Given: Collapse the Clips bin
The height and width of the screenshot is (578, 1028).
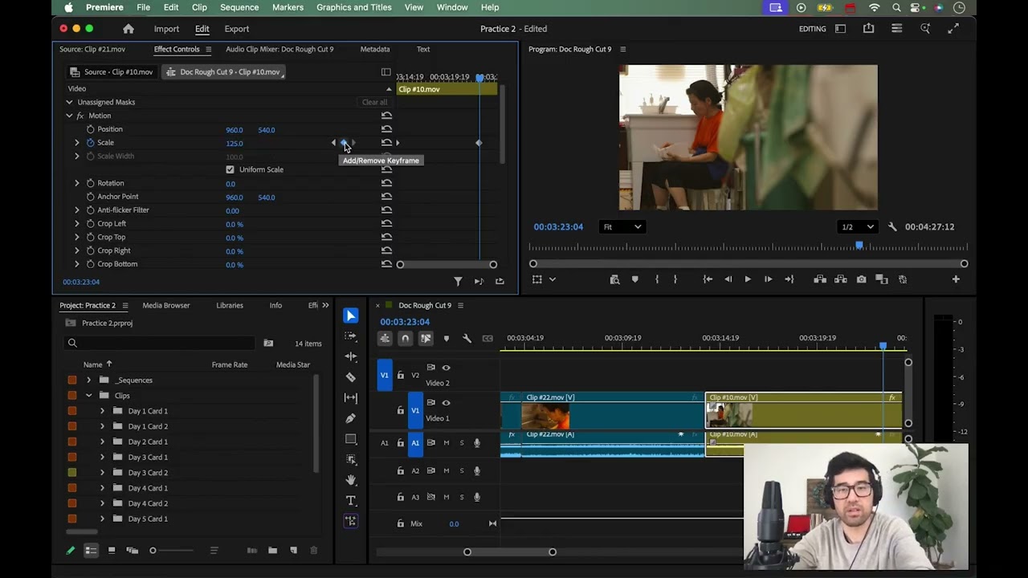Looking at the screenshot, I should point(88,396).
